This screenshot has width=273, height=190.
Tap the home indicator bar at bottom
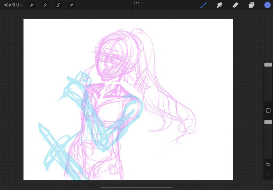(136, 187)
